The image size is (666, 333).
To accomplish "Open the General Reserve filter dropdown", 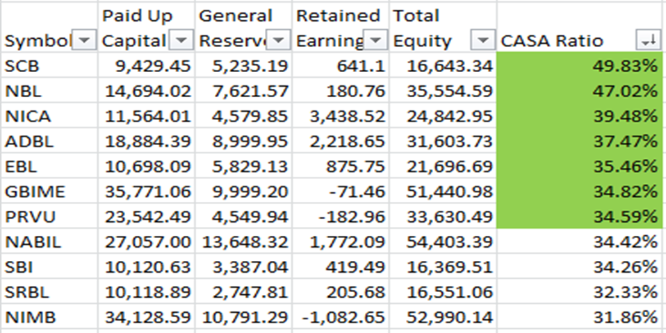I will [278, 41].
